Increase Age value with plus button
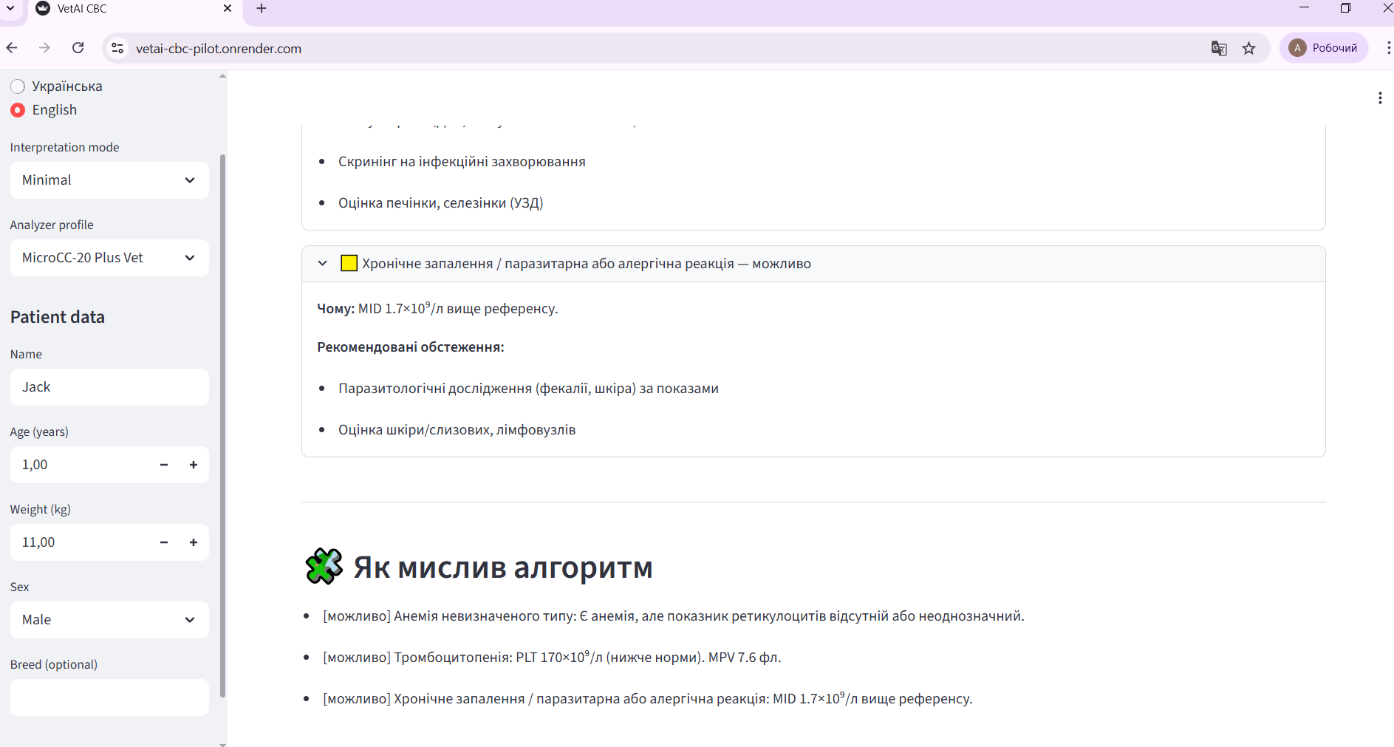This screenshot has height=747, width=1394. [194, 465]
